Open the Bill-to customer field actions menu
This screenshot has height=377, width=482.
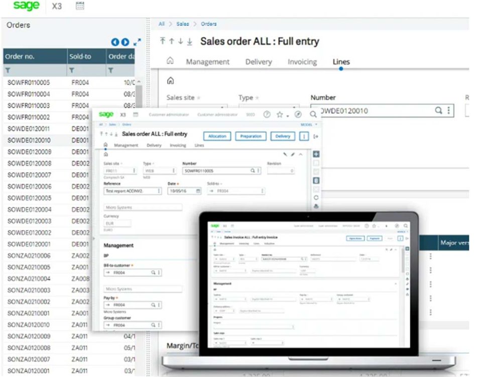point(159,272)
